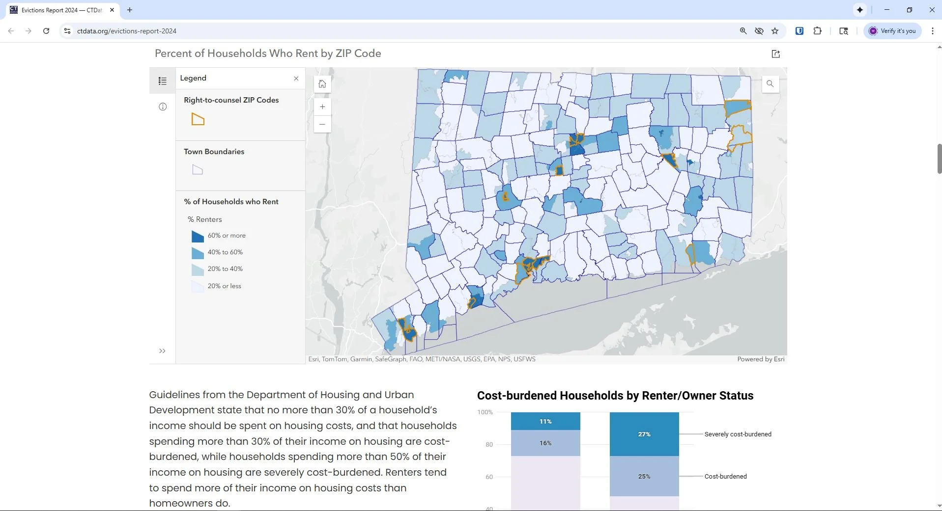Image resolution: width=942 pixels, height=511 pixels.
Task: Open the Bitwarden extension icon
Action: [x=799, y=31]
